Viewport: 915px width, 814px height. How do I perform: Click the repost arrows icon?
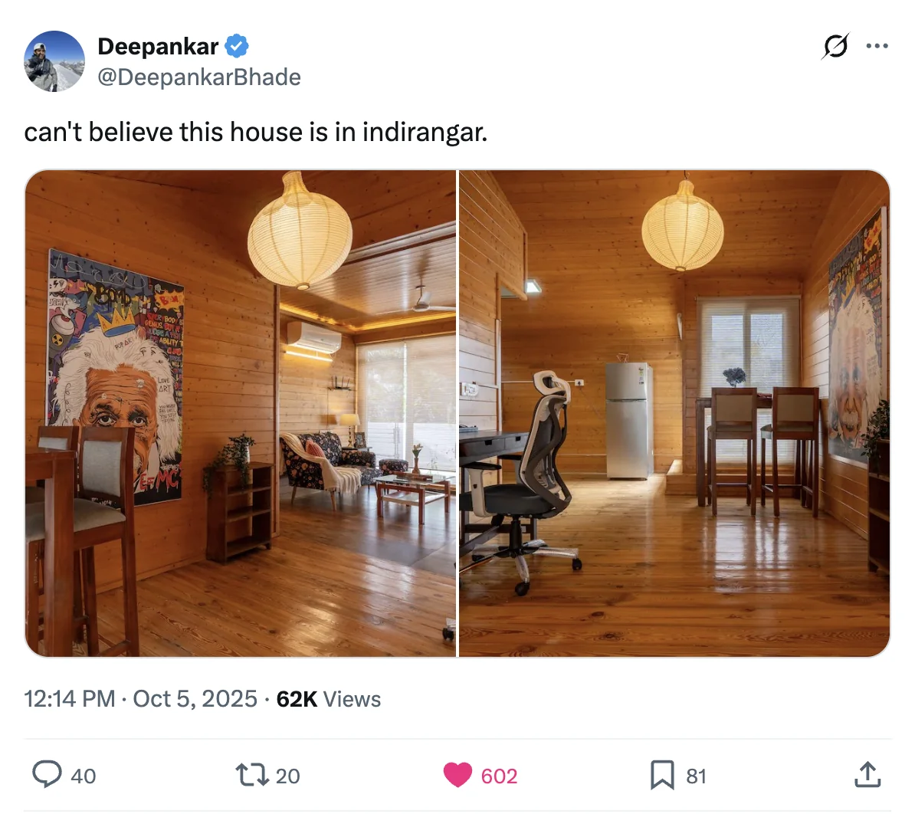252,775
